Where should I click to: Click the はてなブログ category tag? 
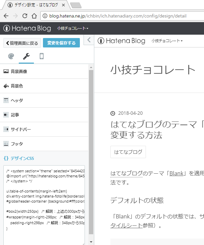[128, 152]
